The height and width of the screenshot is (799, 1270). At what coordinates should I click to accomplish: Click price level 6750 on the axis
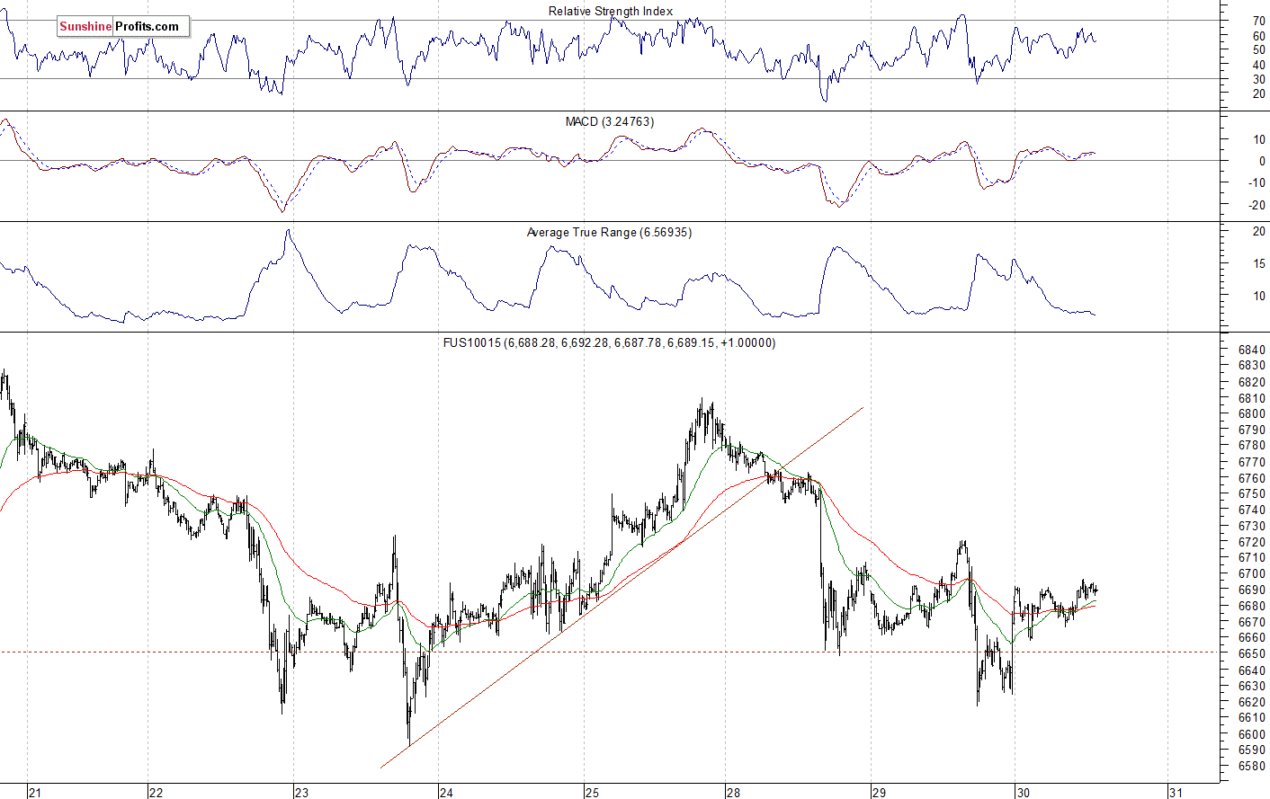click(x=1251, y=494)
